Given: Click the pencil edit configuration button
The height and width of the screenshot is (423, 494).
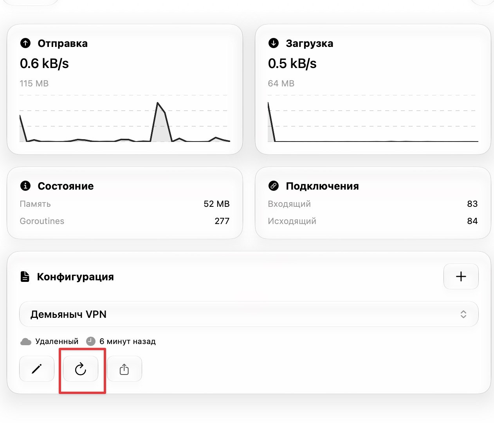Looking at the screenshot, I should point(37,369).
